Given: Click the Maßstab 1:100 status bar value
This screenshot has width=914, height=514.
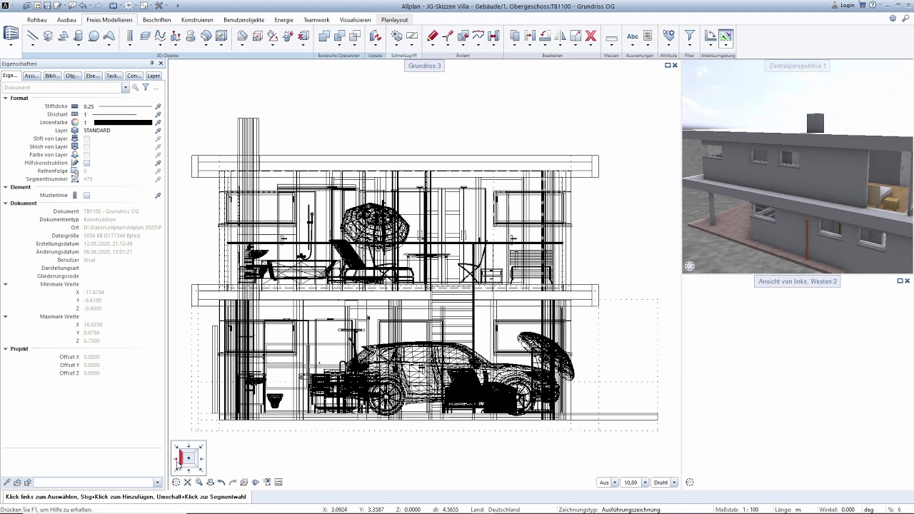Looking at the screenshot, I should coord(749,510).
